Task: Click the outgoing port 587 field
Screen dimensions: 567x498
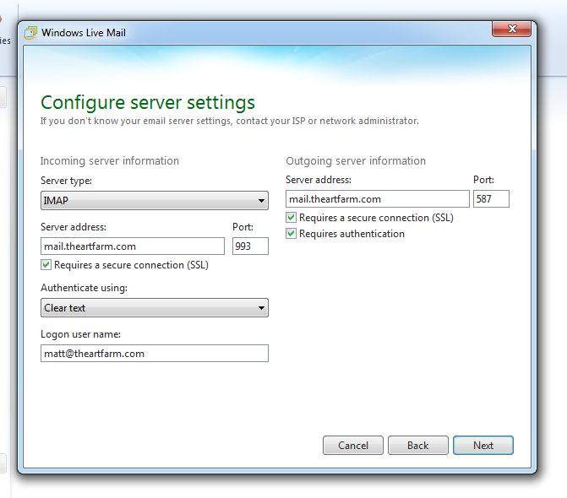Action: (491, 199)
